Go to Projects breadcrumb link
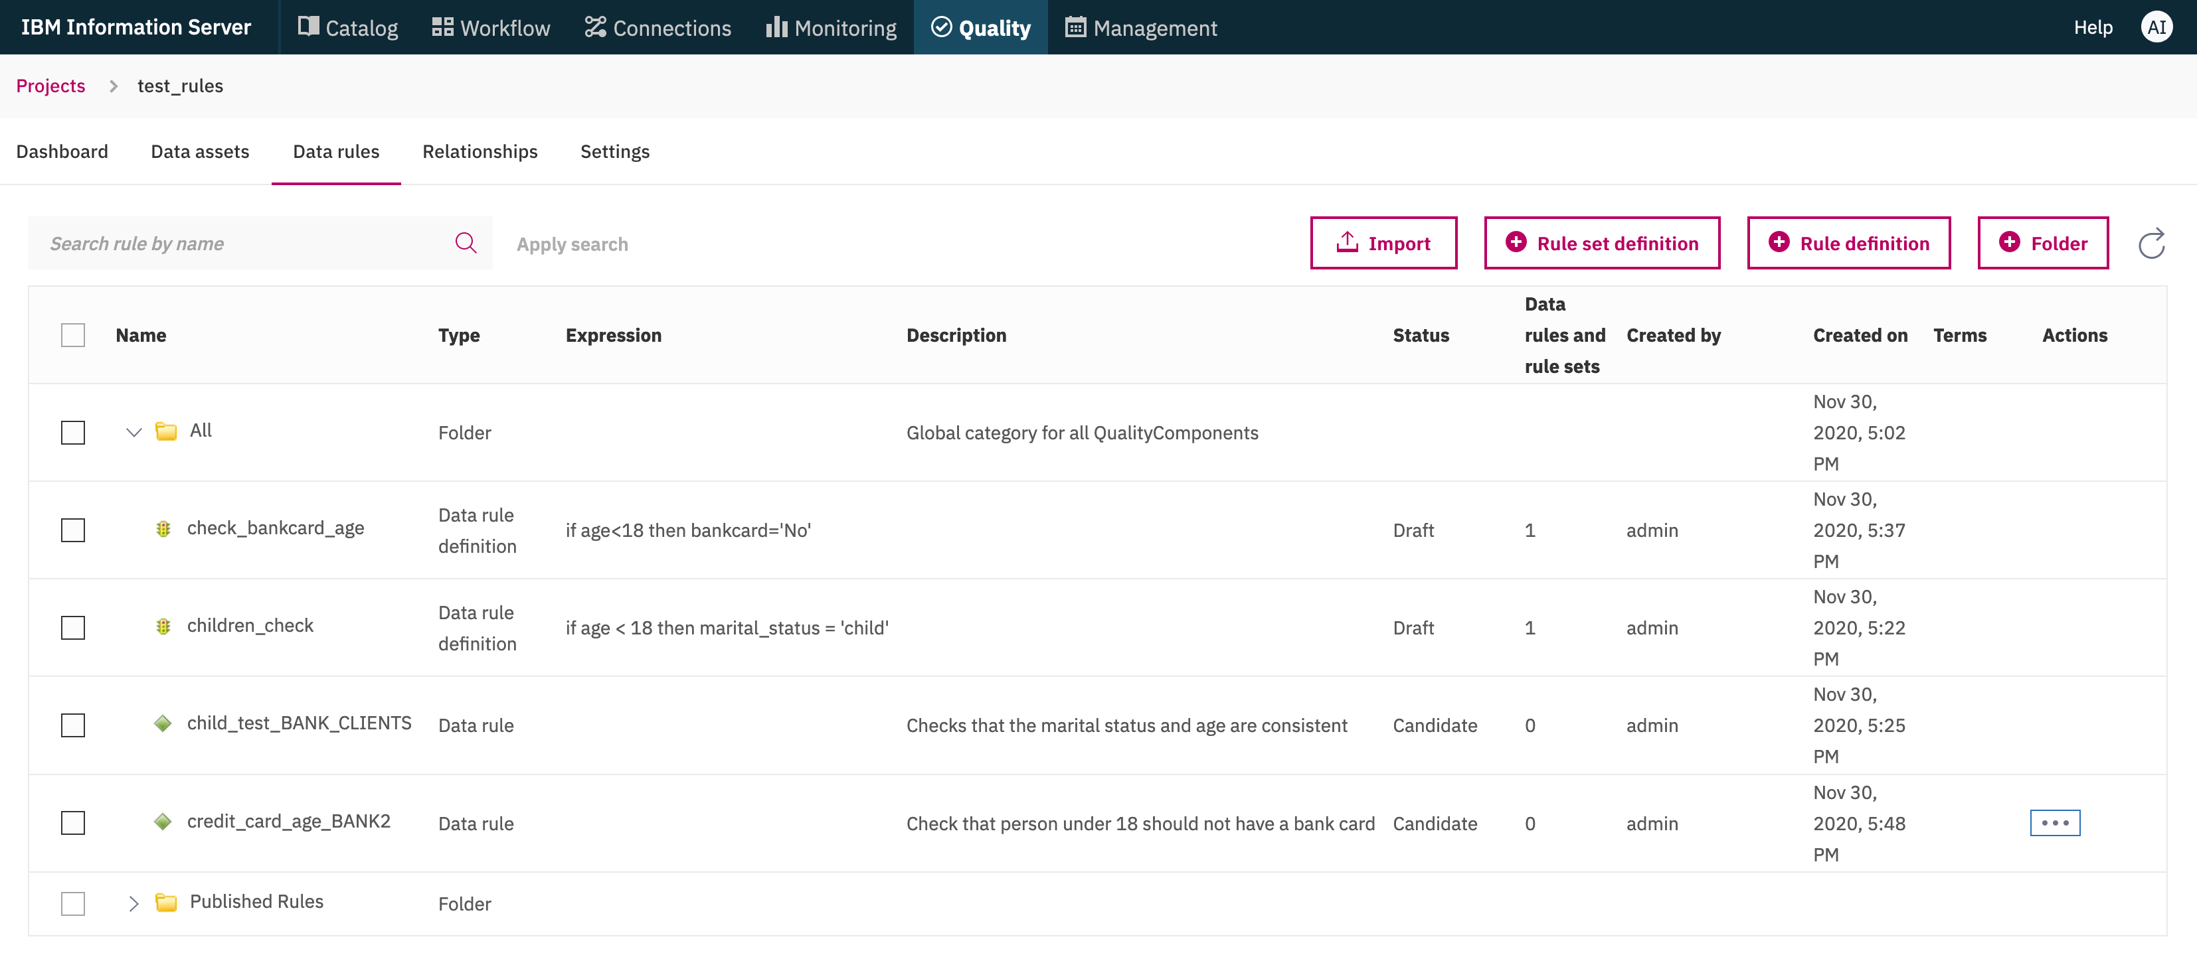Screen dimensions: 2197x953 [50, 86]
